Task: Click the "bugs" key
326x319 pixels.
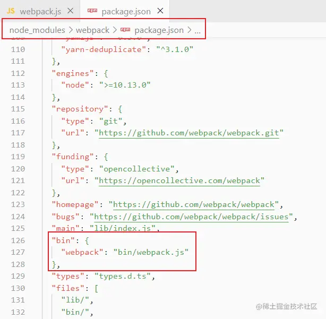Action: pos(65,217)
